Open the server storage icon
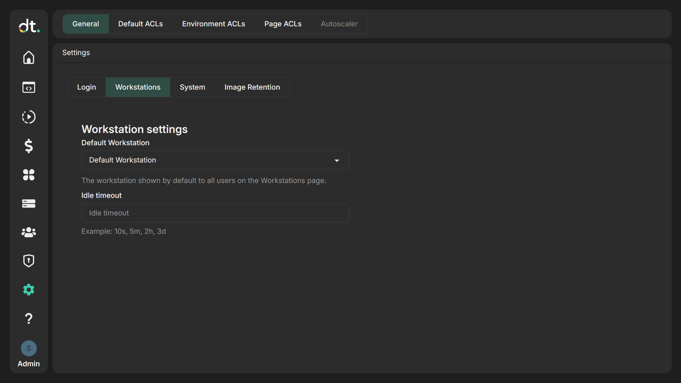 [x=29, y=203]
